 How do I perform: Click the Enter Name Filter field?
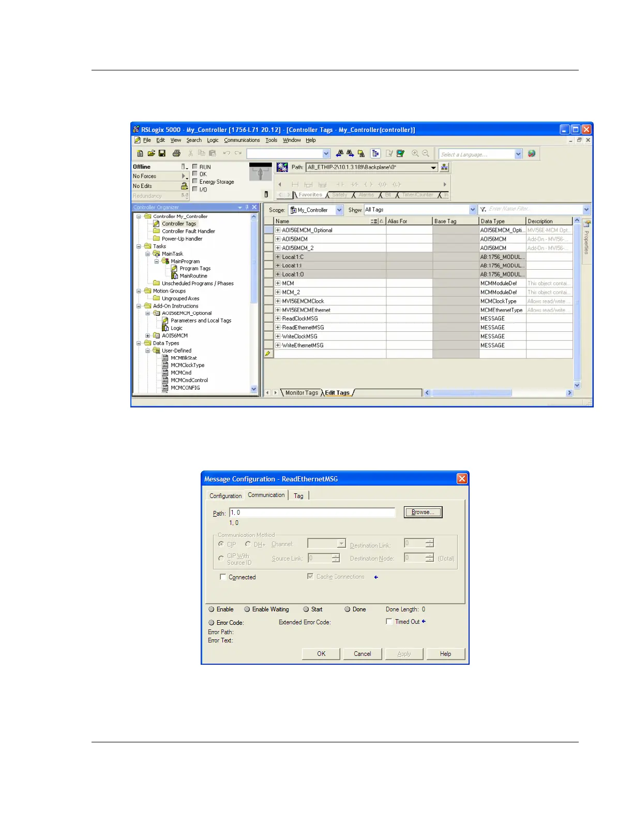click(x=535, y=209)
